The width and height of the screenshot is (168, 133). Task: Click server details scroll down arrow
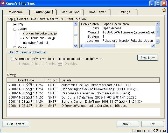tap(157, 41)
